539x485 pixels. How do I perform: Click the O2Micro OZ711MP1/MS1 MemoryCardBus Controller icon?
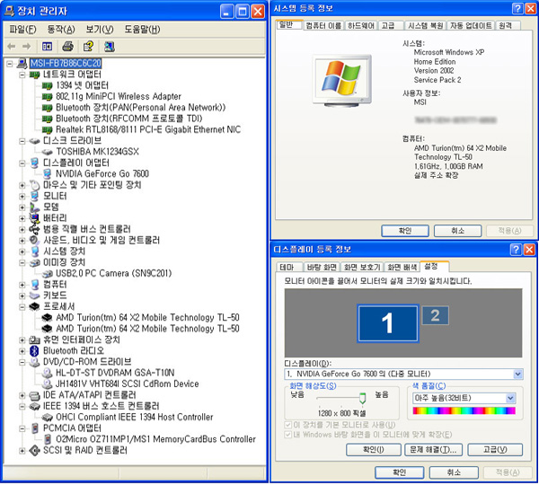click(48, 439)
